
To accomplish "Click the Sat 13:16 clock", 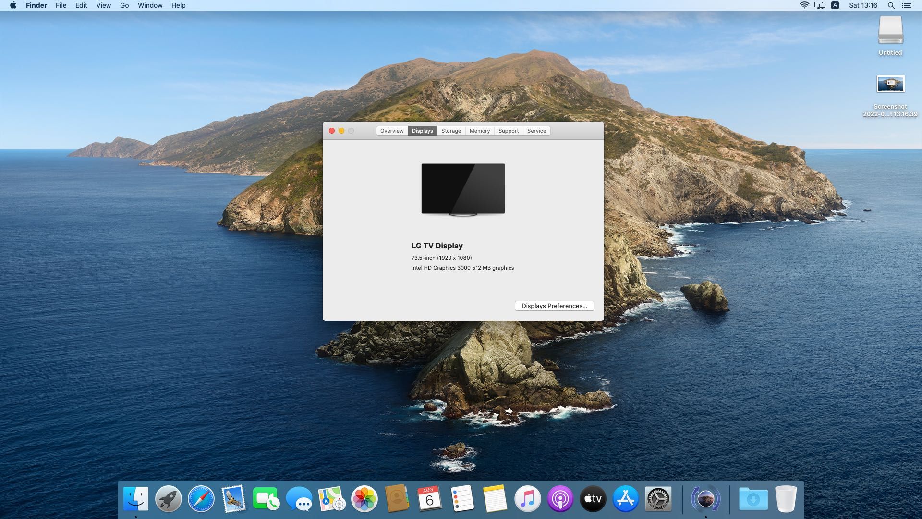I will point(863,5).
